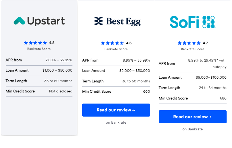This screenshot has height=148, width=232.
Task: Click Bankrate Score label under SoFi
Action: (192, 49)
